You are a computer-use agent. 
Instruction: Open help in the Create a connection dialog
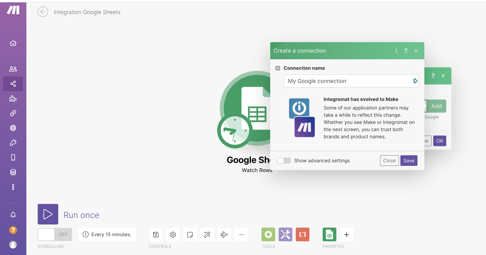[406, 51]
